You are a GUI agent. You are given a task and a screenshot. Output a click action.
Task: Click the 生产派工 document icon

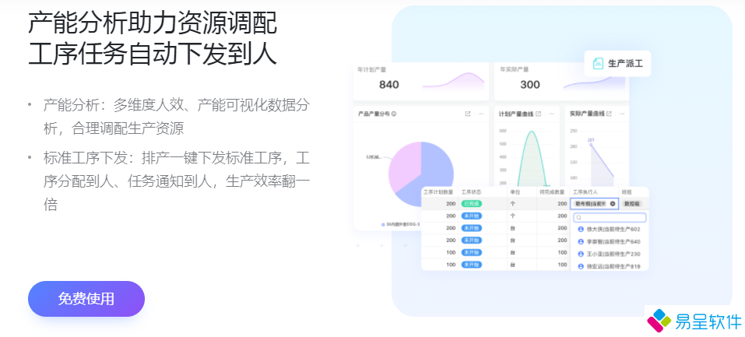tap(597, 64)
